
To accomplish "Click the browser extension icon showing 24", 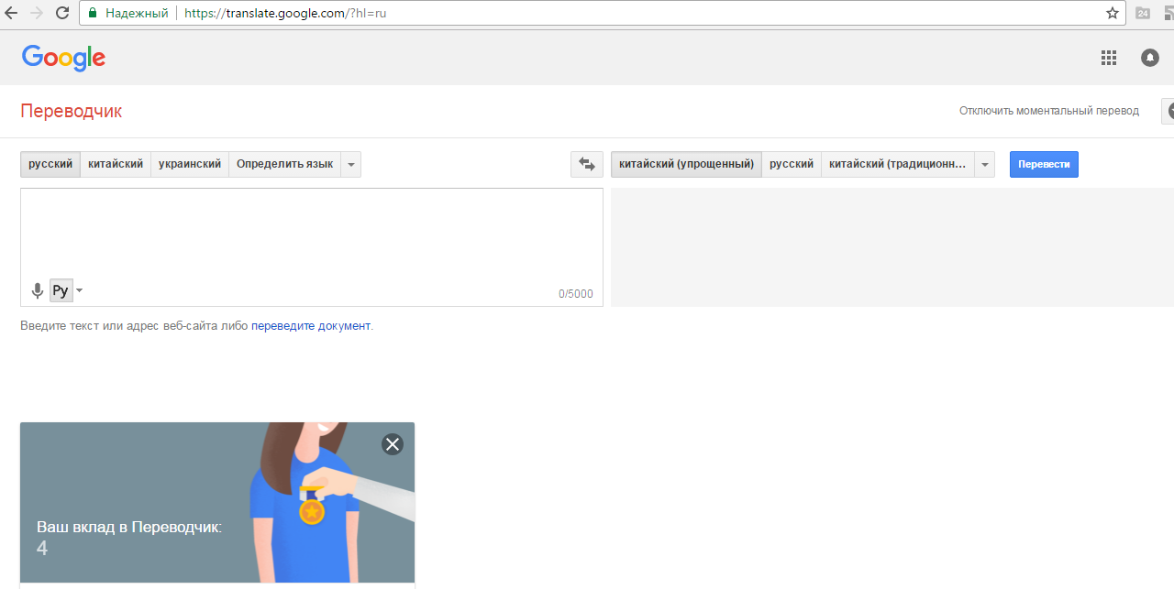I will click(x=1143, y=13).
